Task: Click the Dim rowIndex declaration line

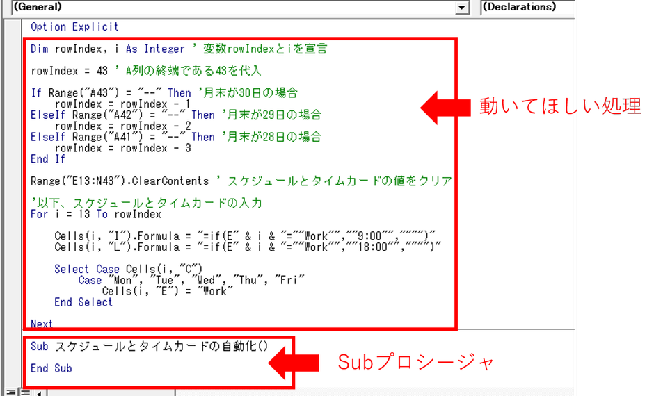Action: [x=179, y=49]
